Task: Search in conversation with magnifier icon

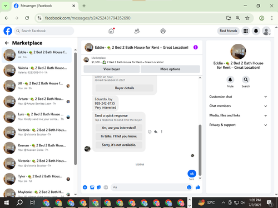Action: 246,80
